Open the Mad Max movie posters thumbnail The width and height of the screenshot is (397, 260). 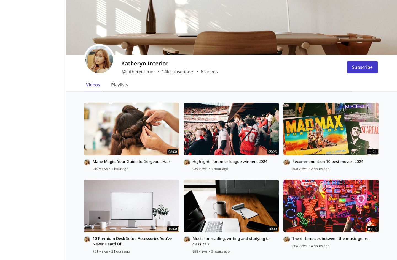pyautogui.click(x=331, y=129)
